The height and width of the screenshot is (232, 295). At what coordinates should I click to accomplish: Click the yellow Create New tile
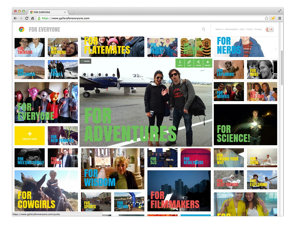(29, 136)
